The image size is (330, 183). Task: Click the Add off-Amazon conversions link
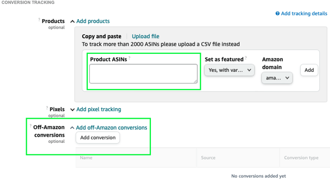tap(112, 128)
